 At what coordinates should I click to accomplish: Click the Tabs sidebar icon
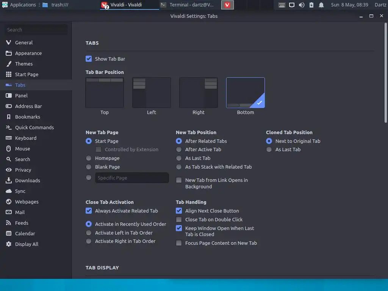(9, 85)
